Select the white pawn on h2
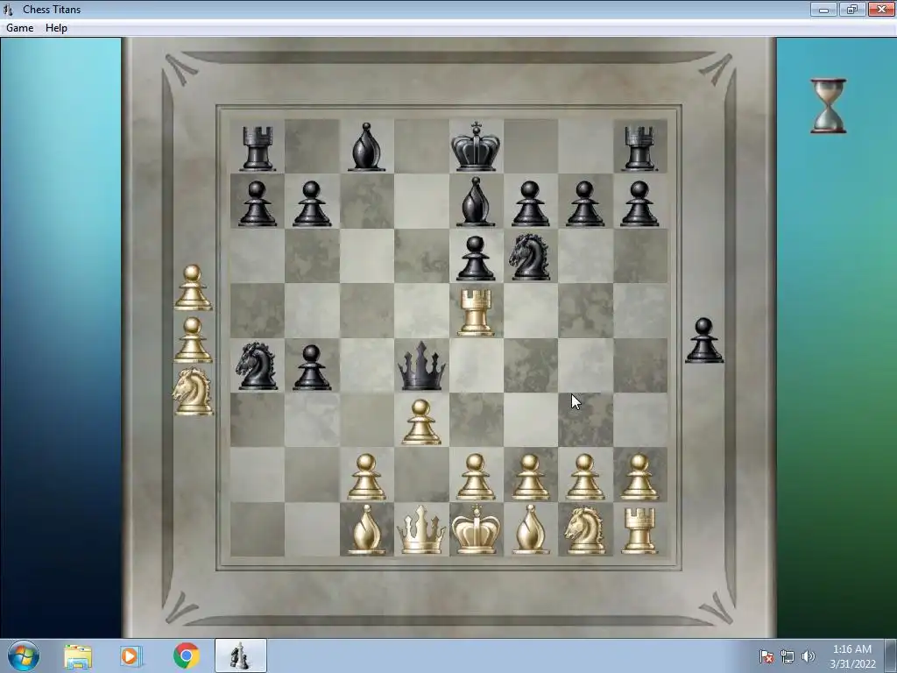The height and width of the screenshot is (673, 897). click(639, 478)
